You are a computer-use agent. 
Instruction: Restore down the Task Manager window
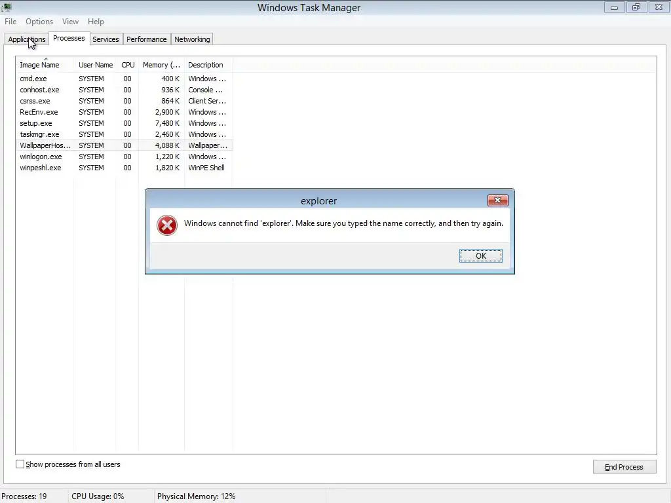(x=636, y=7)
